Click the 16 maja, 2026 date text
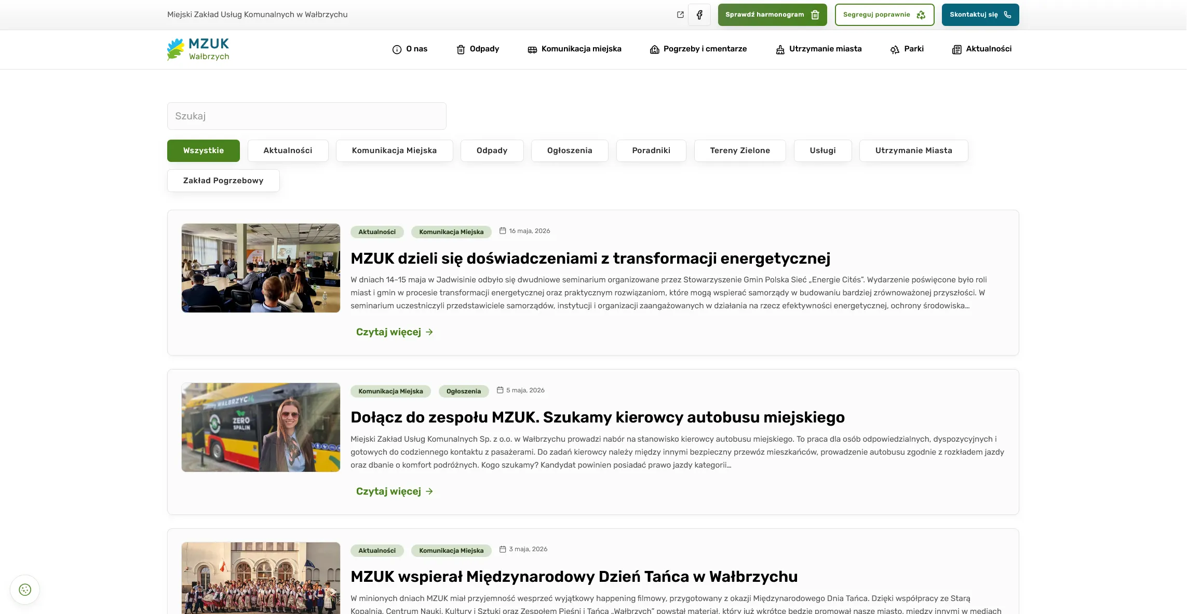Screen dimensions: 1187x614 point(529,231)
